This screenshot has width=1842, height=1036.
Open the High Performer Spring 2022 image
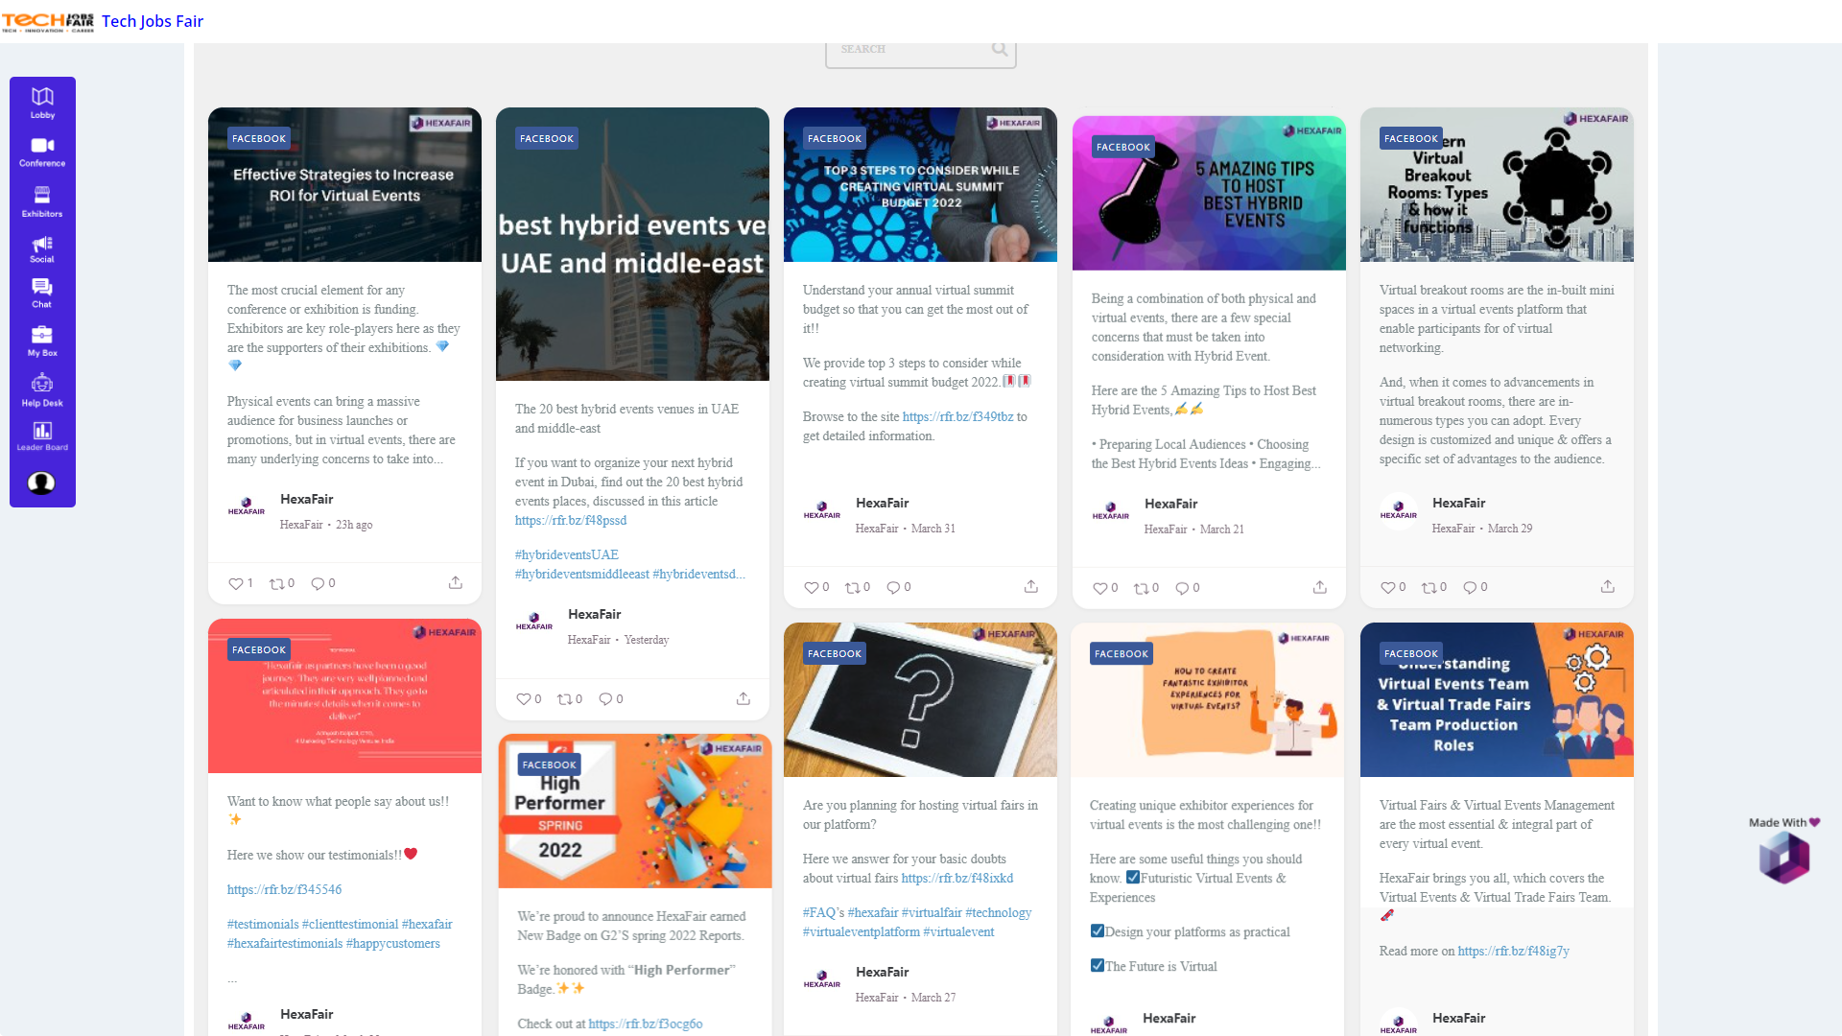[x=634, y=811]
